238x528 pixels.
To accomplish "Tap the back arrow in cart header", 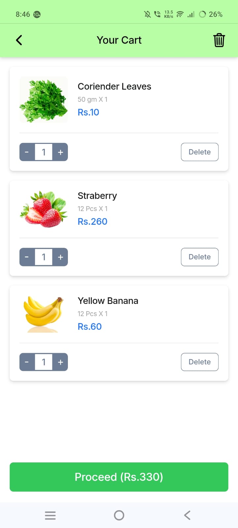I will click(19, 40).
